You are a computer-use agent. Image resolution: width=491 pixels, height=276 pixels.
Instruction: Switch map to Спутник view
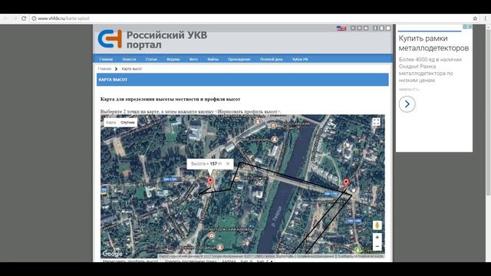[128, 123]
